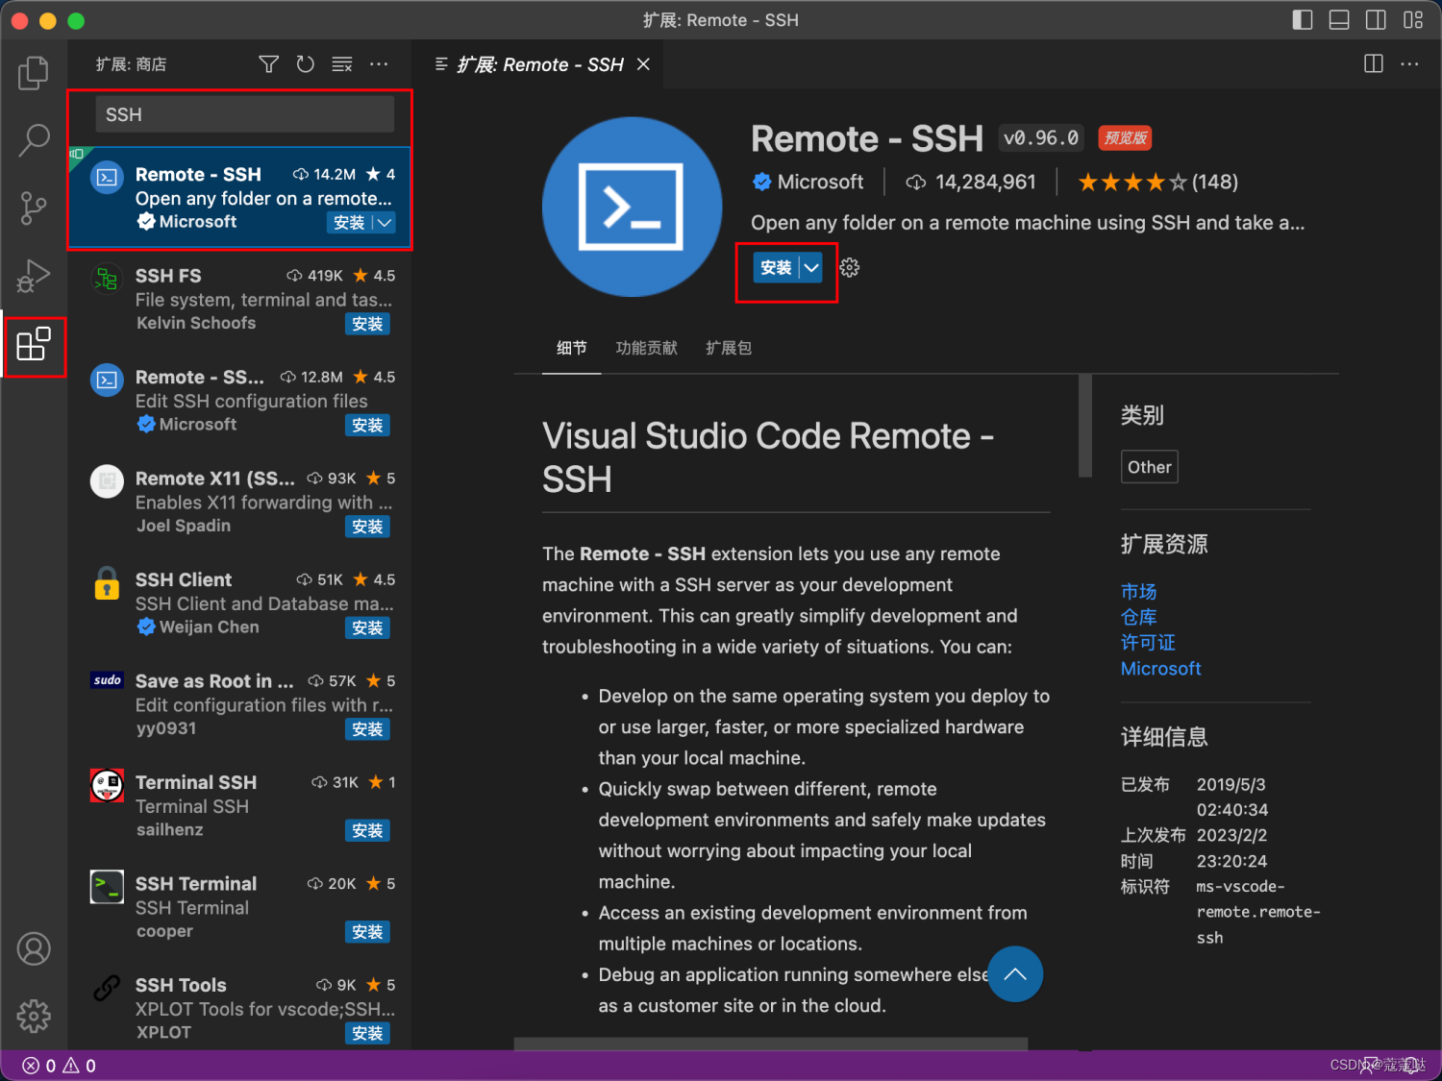Toggle the secondary side bar layout icon
This screenshot has width=1442, height=1081.
[1376, 20]
